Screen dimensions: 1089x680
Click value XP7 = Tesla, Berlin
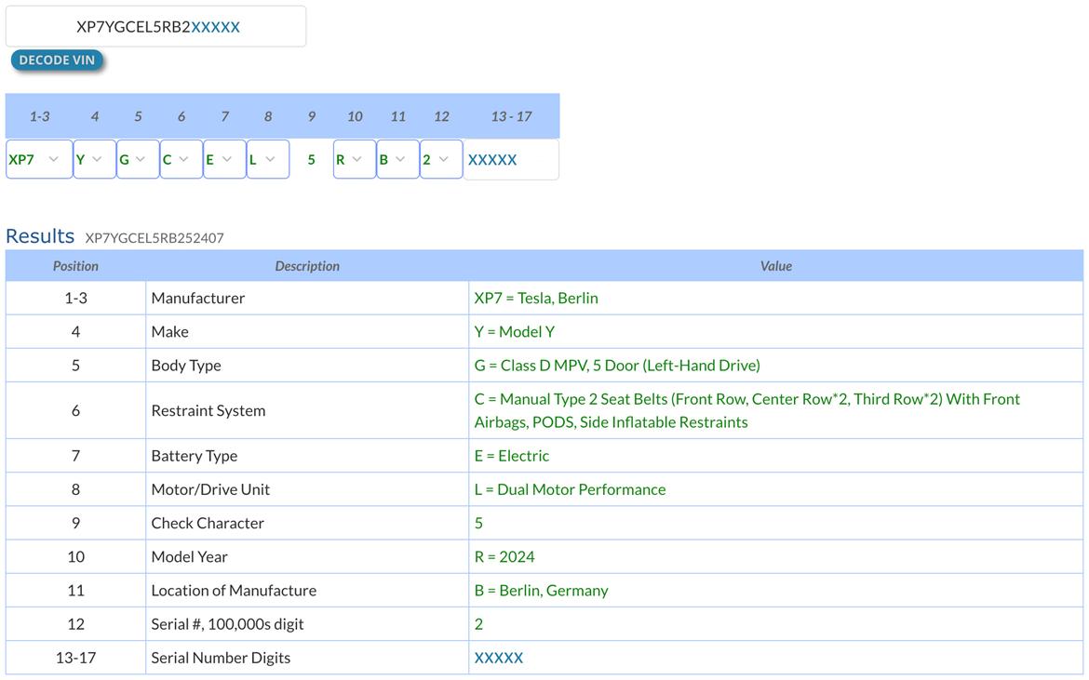536,298
